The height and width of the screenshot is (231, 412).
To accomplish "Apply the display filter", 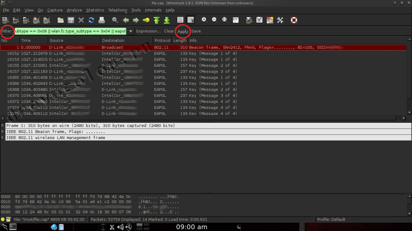I will coord(182,31).
